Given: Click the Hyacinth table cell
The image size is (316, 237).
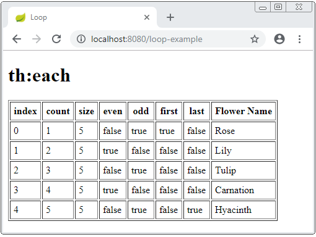Looking at the screenshot, I should pos(244,210).
